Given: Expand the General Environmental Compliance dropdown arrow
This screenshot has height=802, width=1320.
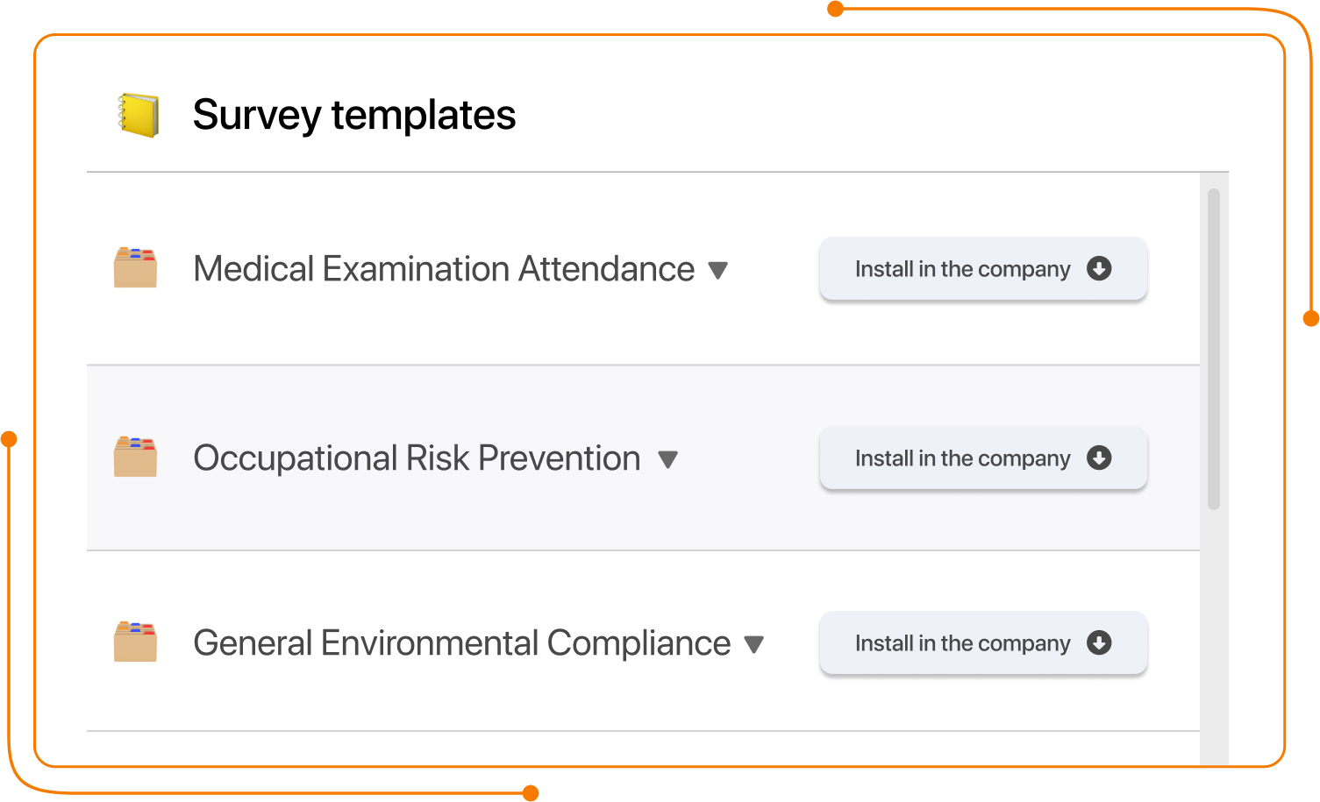Looking at the screenshot, I should [x=754, y=645].
